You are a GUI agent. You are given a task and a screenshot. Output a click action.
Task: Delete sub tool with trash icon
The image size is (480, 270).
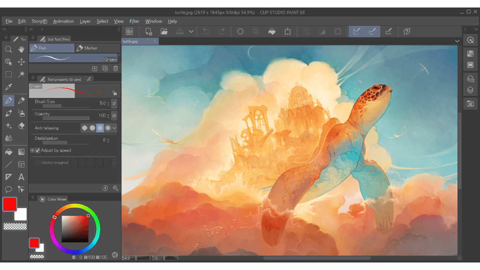tap(115, 68)
